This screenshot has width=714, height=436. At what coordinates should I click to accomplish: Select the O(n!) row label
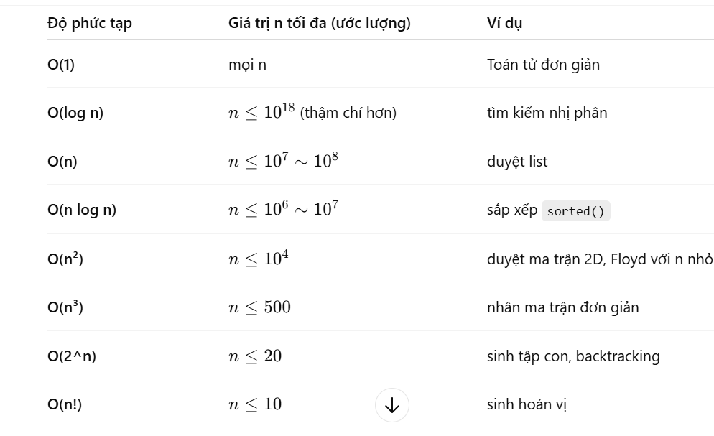click(65, 404)
